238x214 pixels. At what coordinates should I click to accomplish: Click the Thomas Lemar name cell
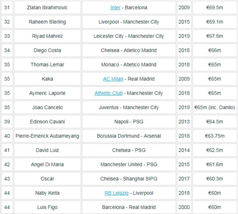[47, 65]
